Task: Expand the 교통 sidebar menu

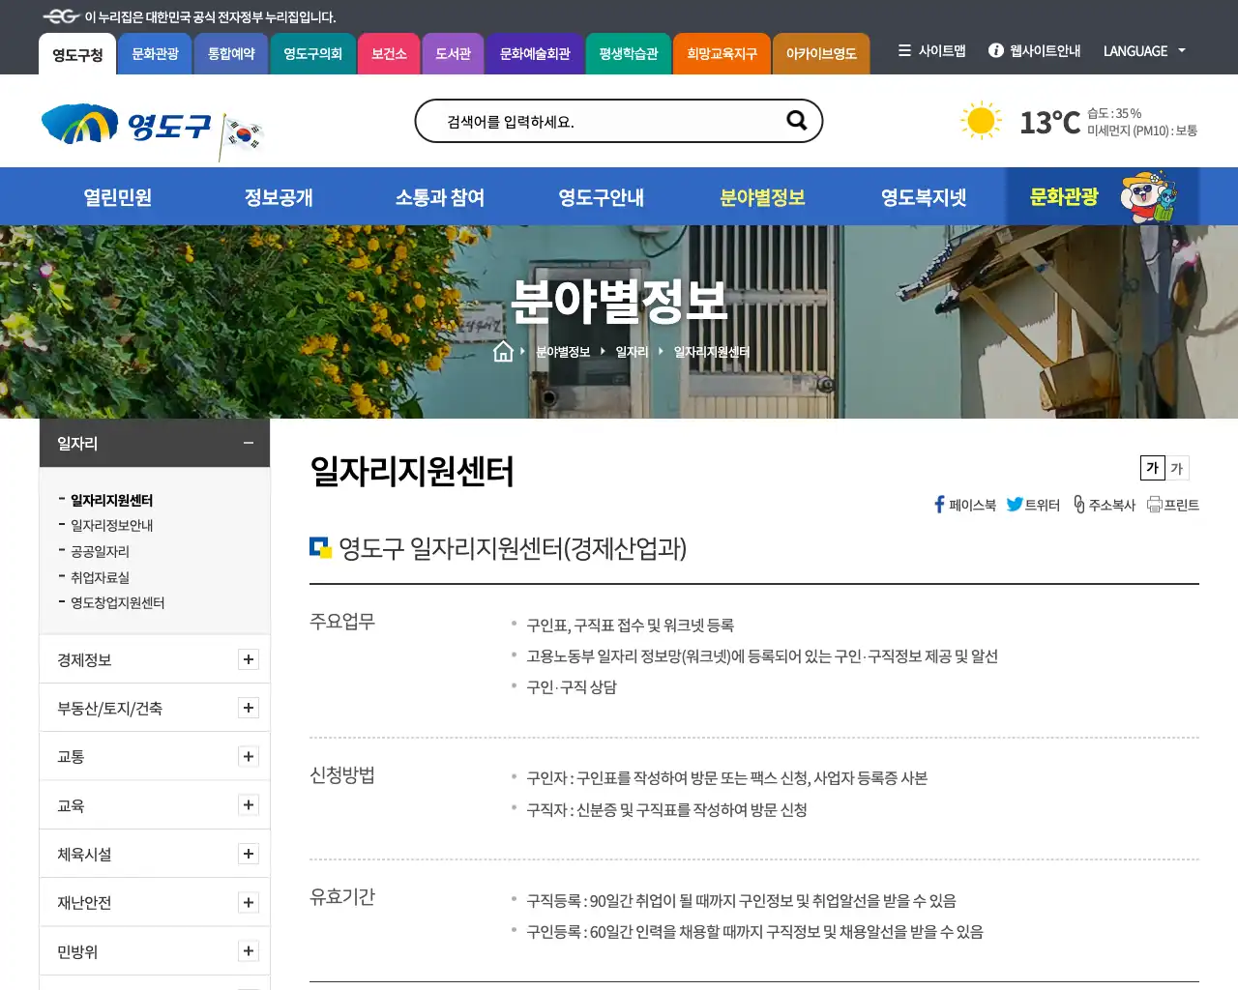Action: pos(249,756)
